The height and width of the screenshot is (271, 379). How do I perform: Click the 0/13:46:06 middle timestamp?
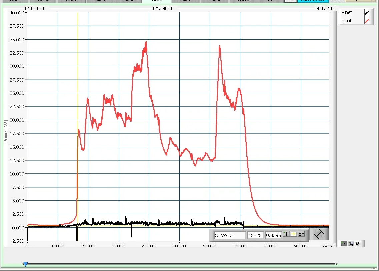pos(163,8)
